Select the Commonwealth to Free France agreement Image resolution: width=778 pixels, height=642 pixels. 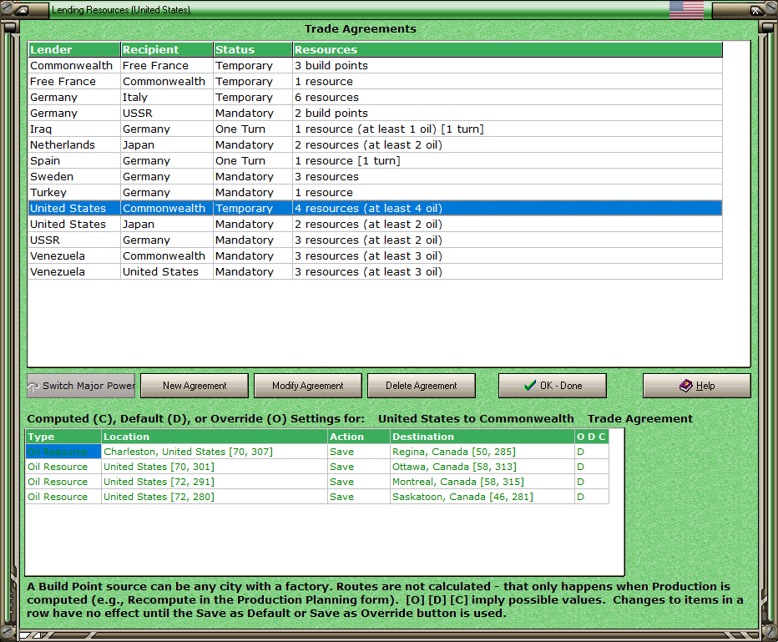(375, 65)
